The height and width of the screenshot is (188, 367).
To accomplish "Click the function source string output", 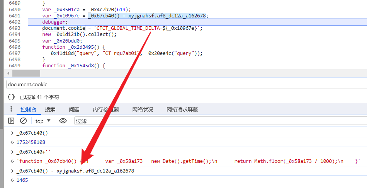I will (x=188, y=161).
